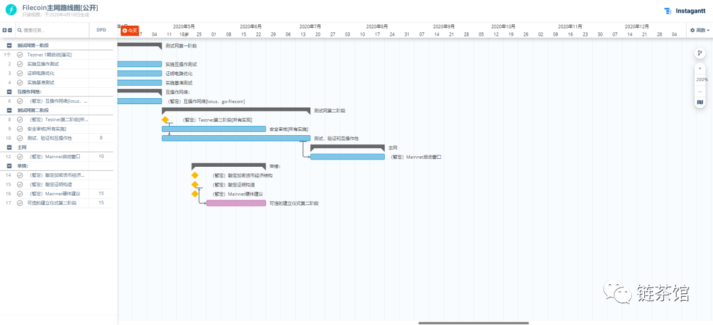713x325 pixels.
Task: Toggle completion of Testnet 1期启动 task
Action: click(20, 55)
